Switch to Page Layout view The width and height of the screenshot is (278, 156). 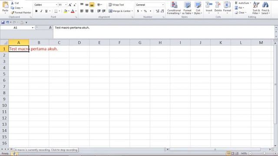[x=233, y=153]
